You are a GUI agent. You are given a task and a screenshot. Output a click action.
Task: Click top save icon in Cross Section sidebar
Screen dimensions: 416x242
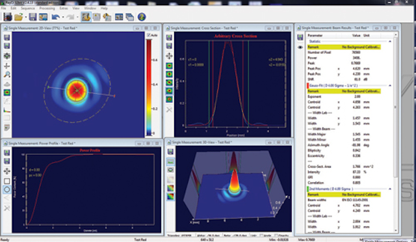[x=169, y=38]
